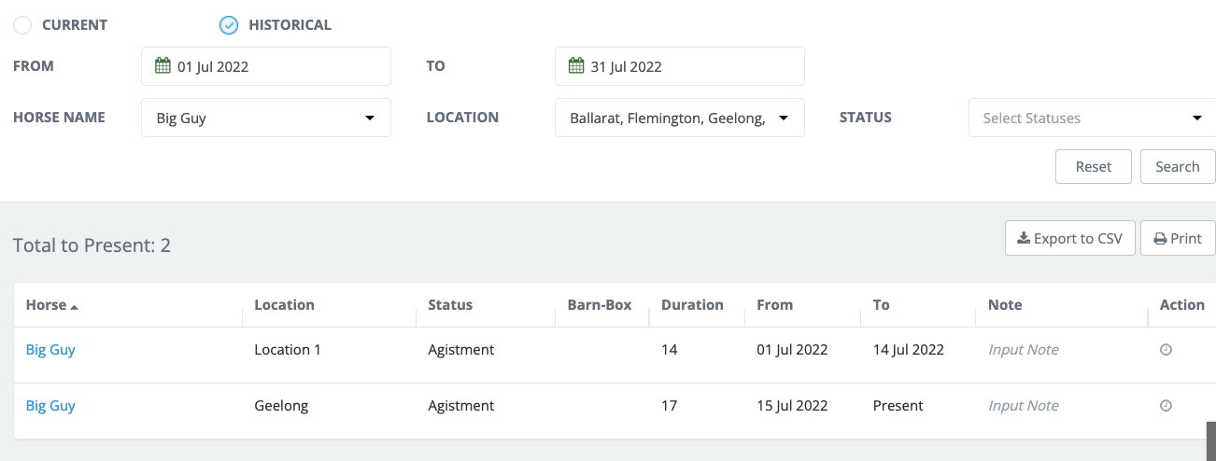This screenshot has height=461, width=1216.
Task: Open the Horse Name dropdown showing Big Guy
Action: [x=265, y=119]
